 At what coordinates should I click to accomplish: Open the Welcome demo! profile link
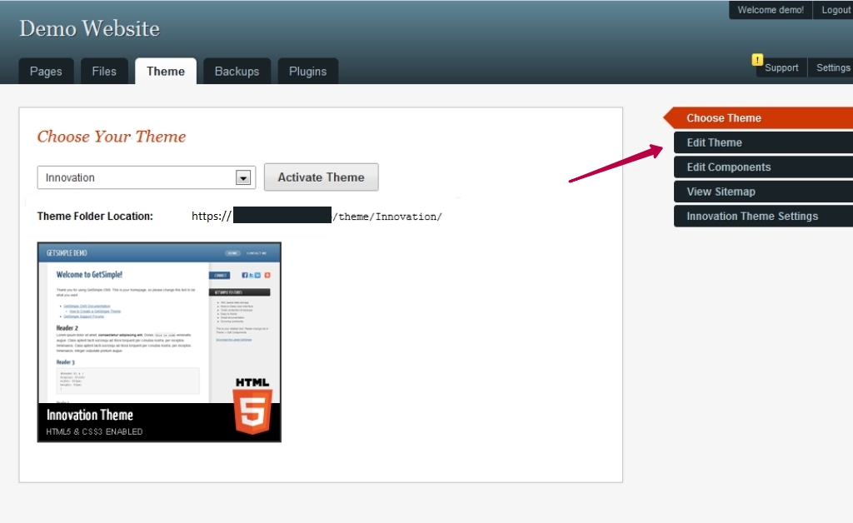coord(771,10)
